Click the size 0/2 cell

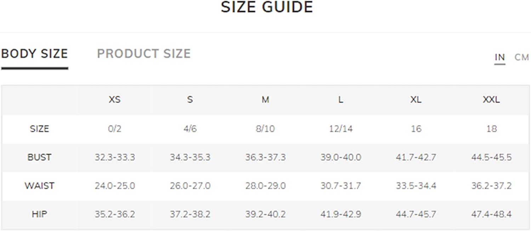tap(115, 129)
